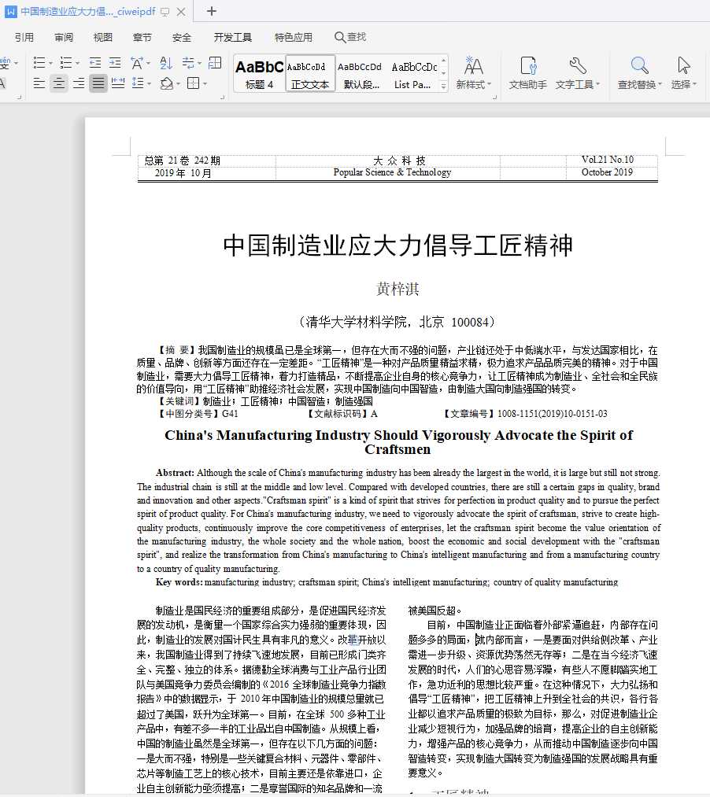710x797 pixels.
Task: Click the article number 1008-1151(2019)10-0151-03
Action: 553,414
